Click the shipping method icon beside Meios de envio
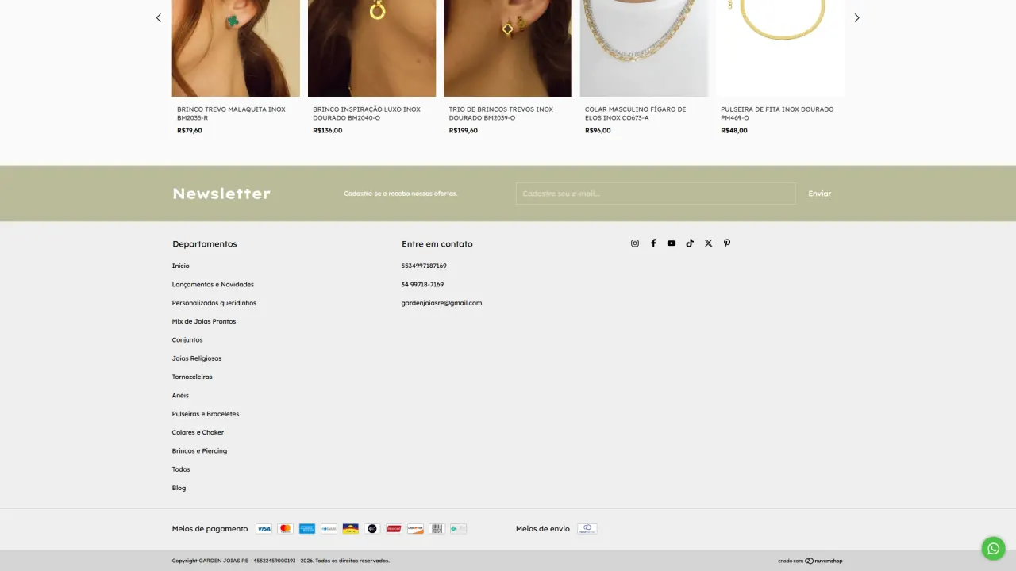The image size is (1016, 571). [x=587, y=529]
